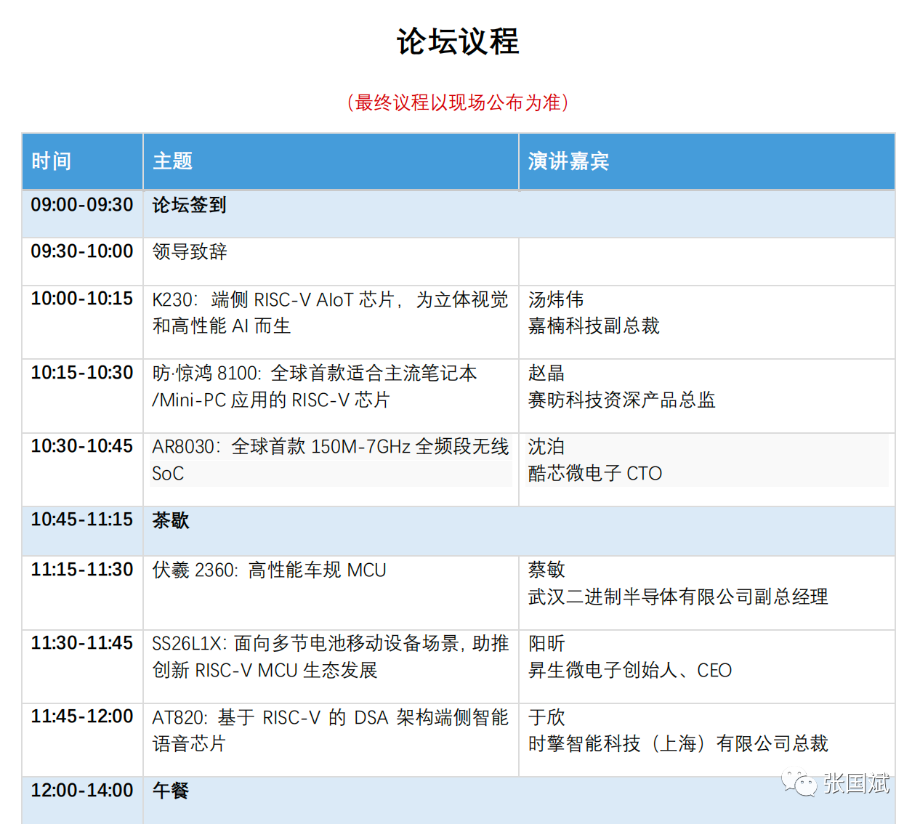Viewport: 920px width, 824px height.
Task: Click the 主题 column header
Action: (173, 161)
